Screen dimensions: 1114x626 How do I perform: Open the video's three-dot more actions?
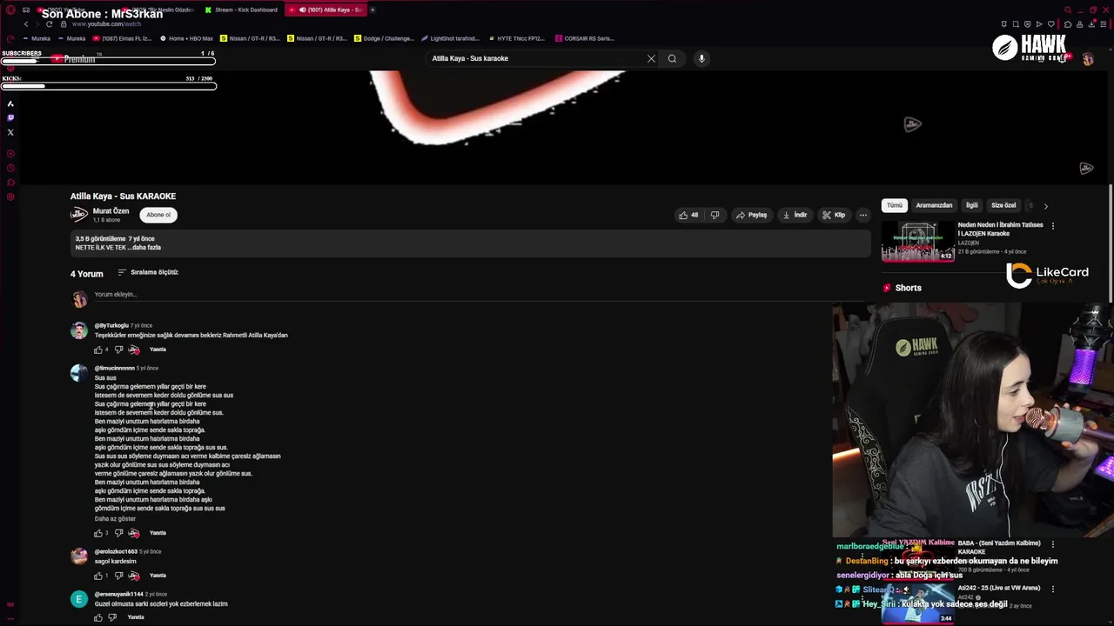pyautogui.click(x=863, y=215)
